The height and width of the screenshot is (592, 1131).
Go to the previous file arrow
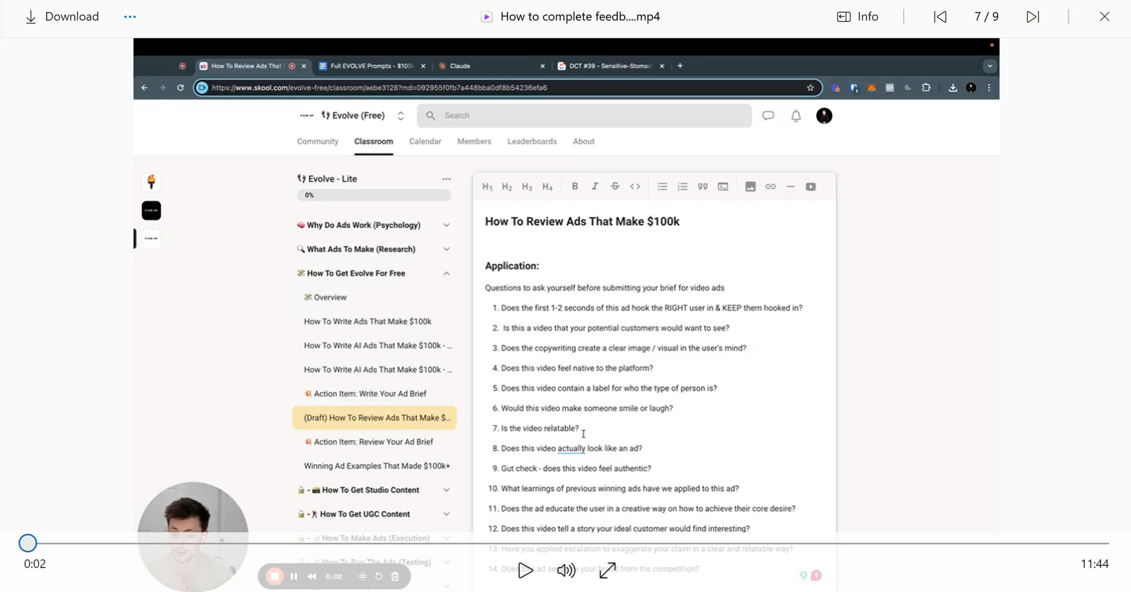click(x=940, y=17)
